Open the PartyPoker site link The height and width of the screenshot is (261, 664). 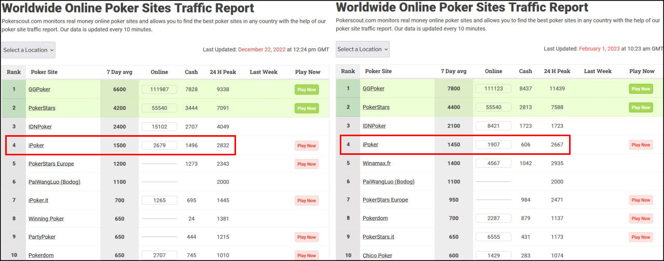click(42, 237)
